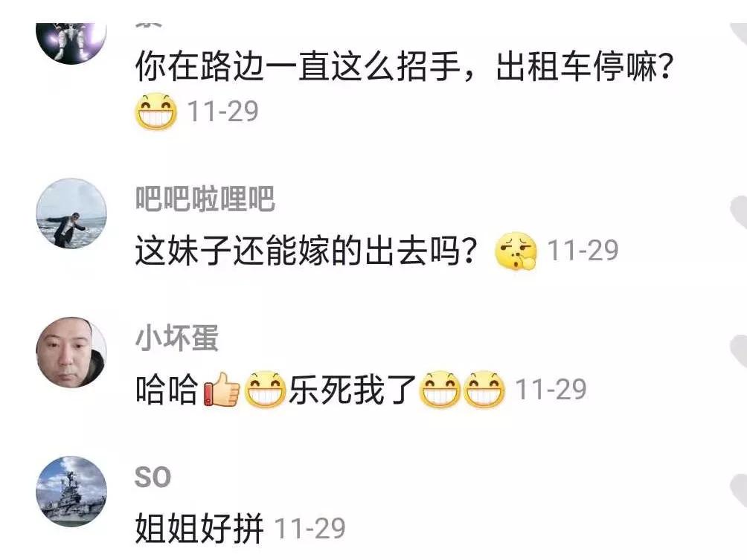Like the comment by SO
The image size is (747, 560).
click(739, 491)
